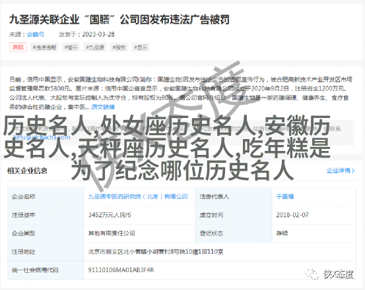Screen dimensions: 365x290
Task: Open the #警示 tag
Action: click(x=71, y=47)
